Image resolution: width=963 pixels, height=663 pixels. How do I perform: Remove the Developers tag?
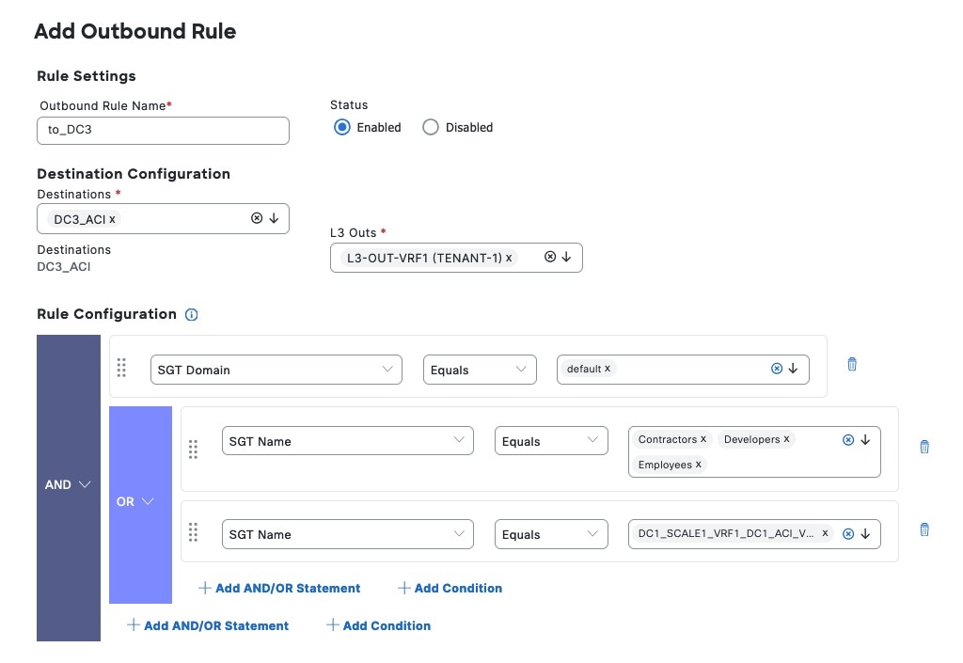click(x=787, y=439)
